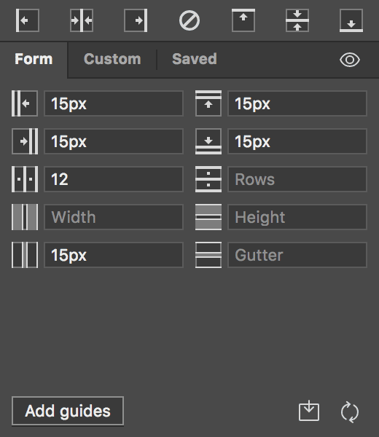This screenshot has height=437, width=379.
Task: Add horizontal midpoint guide icon
Action: [x=297, y=20]
